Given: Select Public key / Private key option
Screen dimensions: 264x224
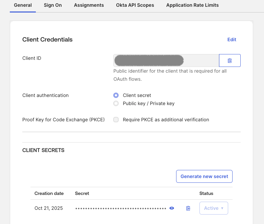Looking at the screenshot, I should tap(116, 103).
